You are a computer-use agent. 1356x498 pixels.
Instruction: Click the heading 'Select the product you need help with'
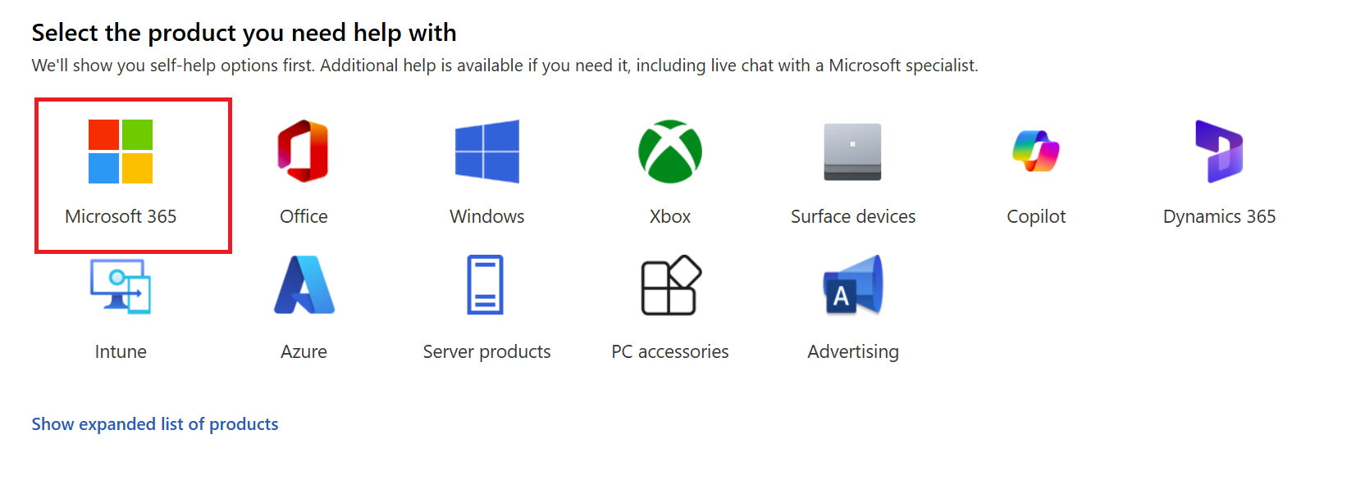244,33
